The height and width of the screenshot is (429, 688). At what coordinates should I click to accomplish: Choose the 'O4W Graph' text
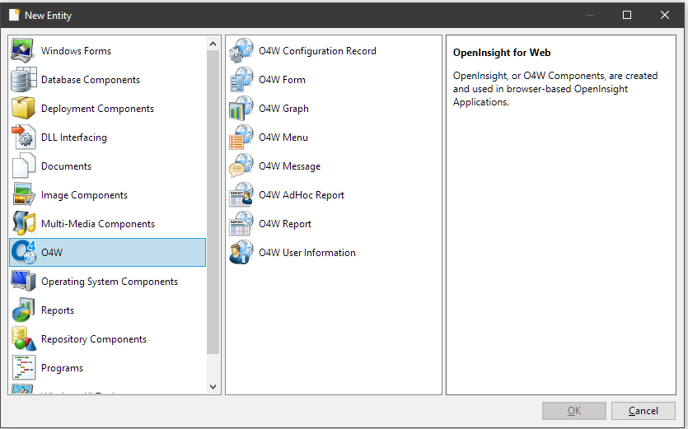(x=283, y=109)
